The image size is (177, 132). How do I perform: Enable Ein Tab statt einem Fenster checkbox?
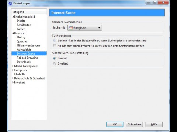point(54,46)
